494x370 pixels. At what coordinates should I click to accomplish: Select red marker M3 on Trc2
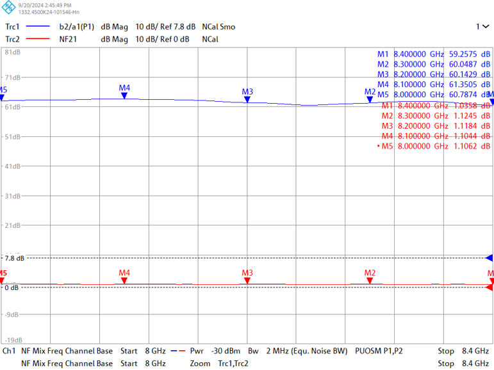pos(247,280)
